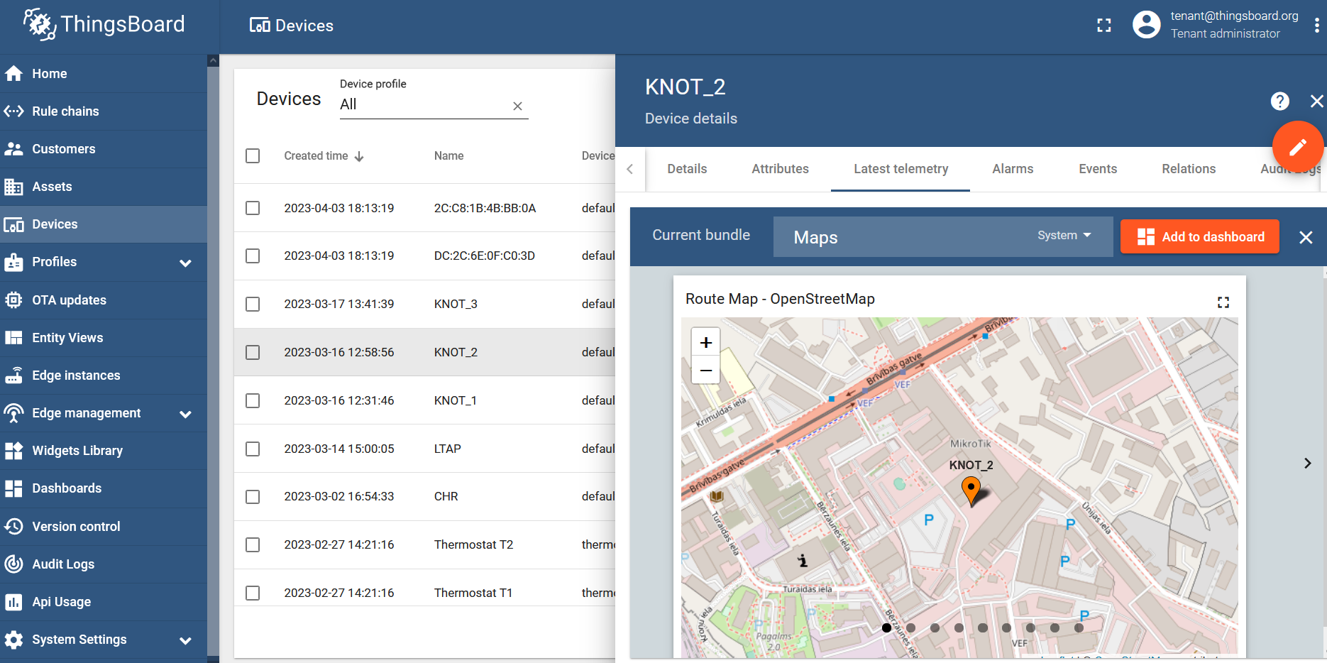Open the System bundle dropdown
The height and width of the screenshot is (663, 1327).
(1064, 236)
